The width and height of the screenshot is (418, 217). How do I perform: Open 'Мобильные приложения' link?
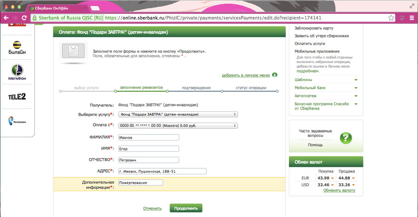coord(317,51)
